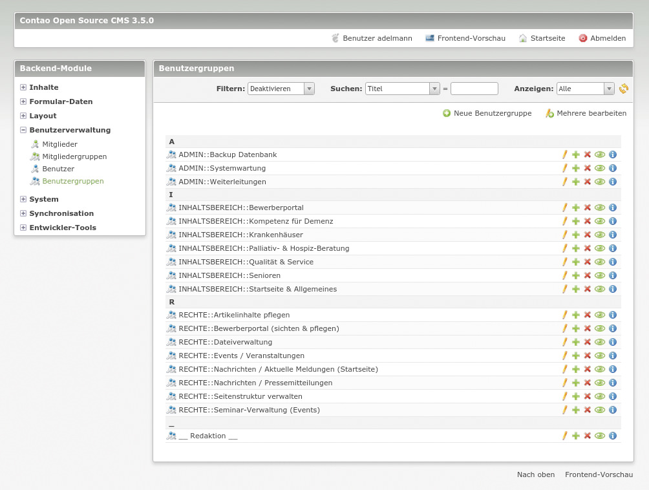This screenshot has width=649, height=490.
Task: Toggle visibility eye of __ Redaktion __
Action: [x=600, y=436]
